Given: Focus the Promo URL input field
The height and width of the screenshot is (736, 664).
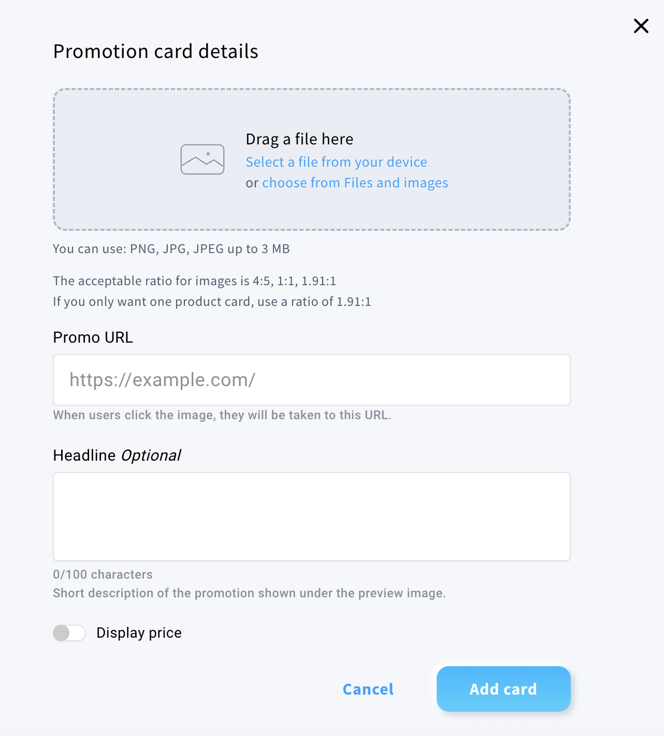Looking at the screenshot, I should (x=311, y=380).
